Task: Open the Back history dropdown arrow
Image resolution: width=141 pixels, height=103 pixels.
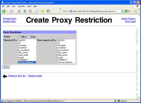Action: 7,11
